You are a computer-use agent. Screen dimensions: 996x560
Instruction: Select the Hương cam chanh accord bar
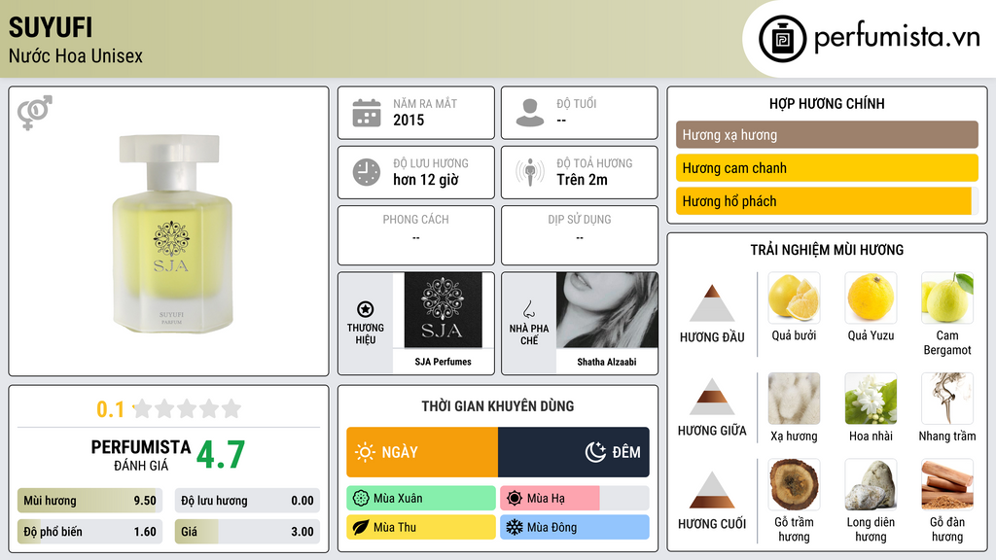[827, 167]
